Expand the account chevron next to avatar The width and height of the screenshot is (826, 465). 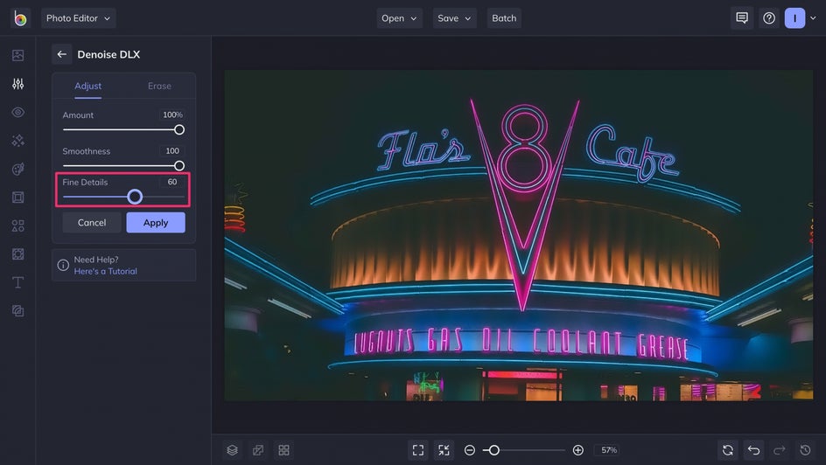click(x=813, y=18)
